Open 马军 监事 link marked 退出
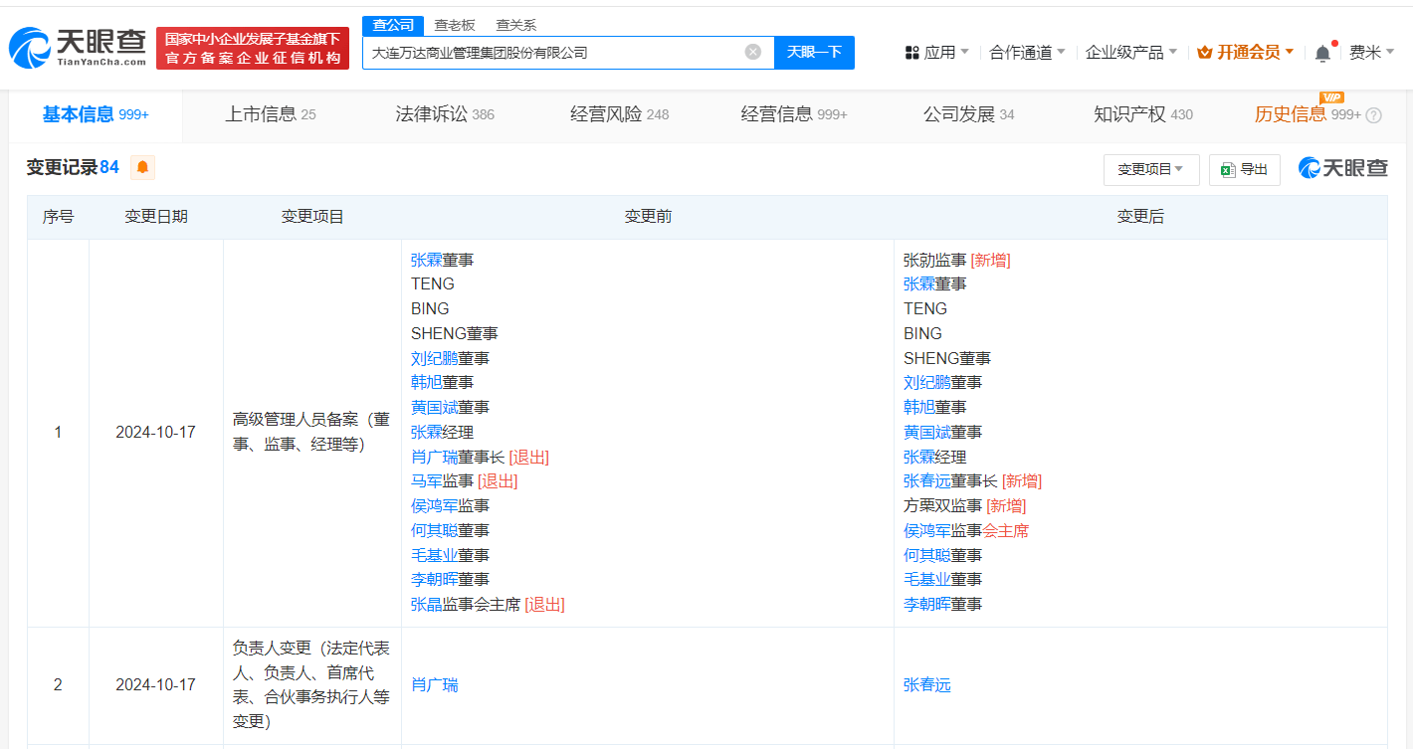This screenshot has width=1413, height=749. pos(426,481)
